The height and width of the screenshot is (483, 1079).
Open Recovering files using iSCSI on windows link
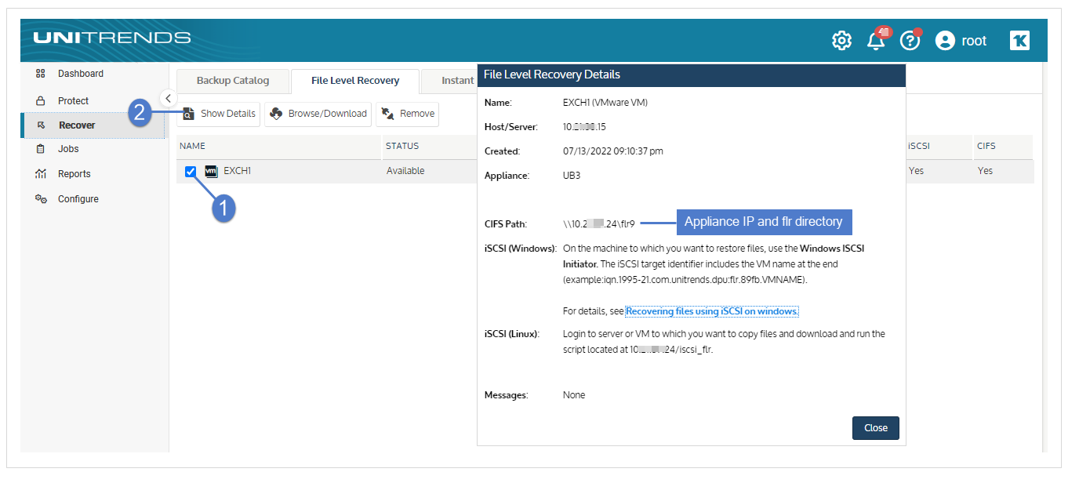(712, 311)
